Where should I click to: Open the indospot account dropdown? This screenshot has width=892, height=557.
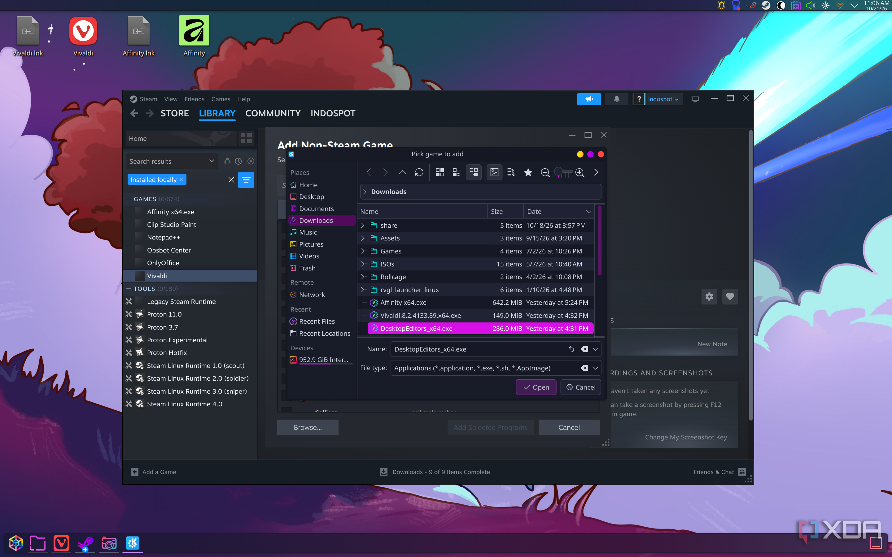pos(663,99)
